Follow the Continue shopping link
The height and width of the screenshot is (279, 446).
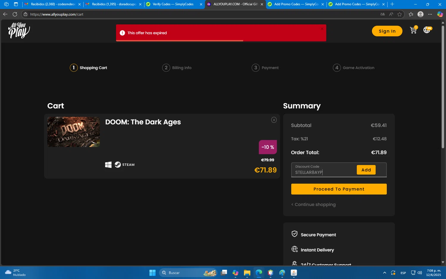313,205
